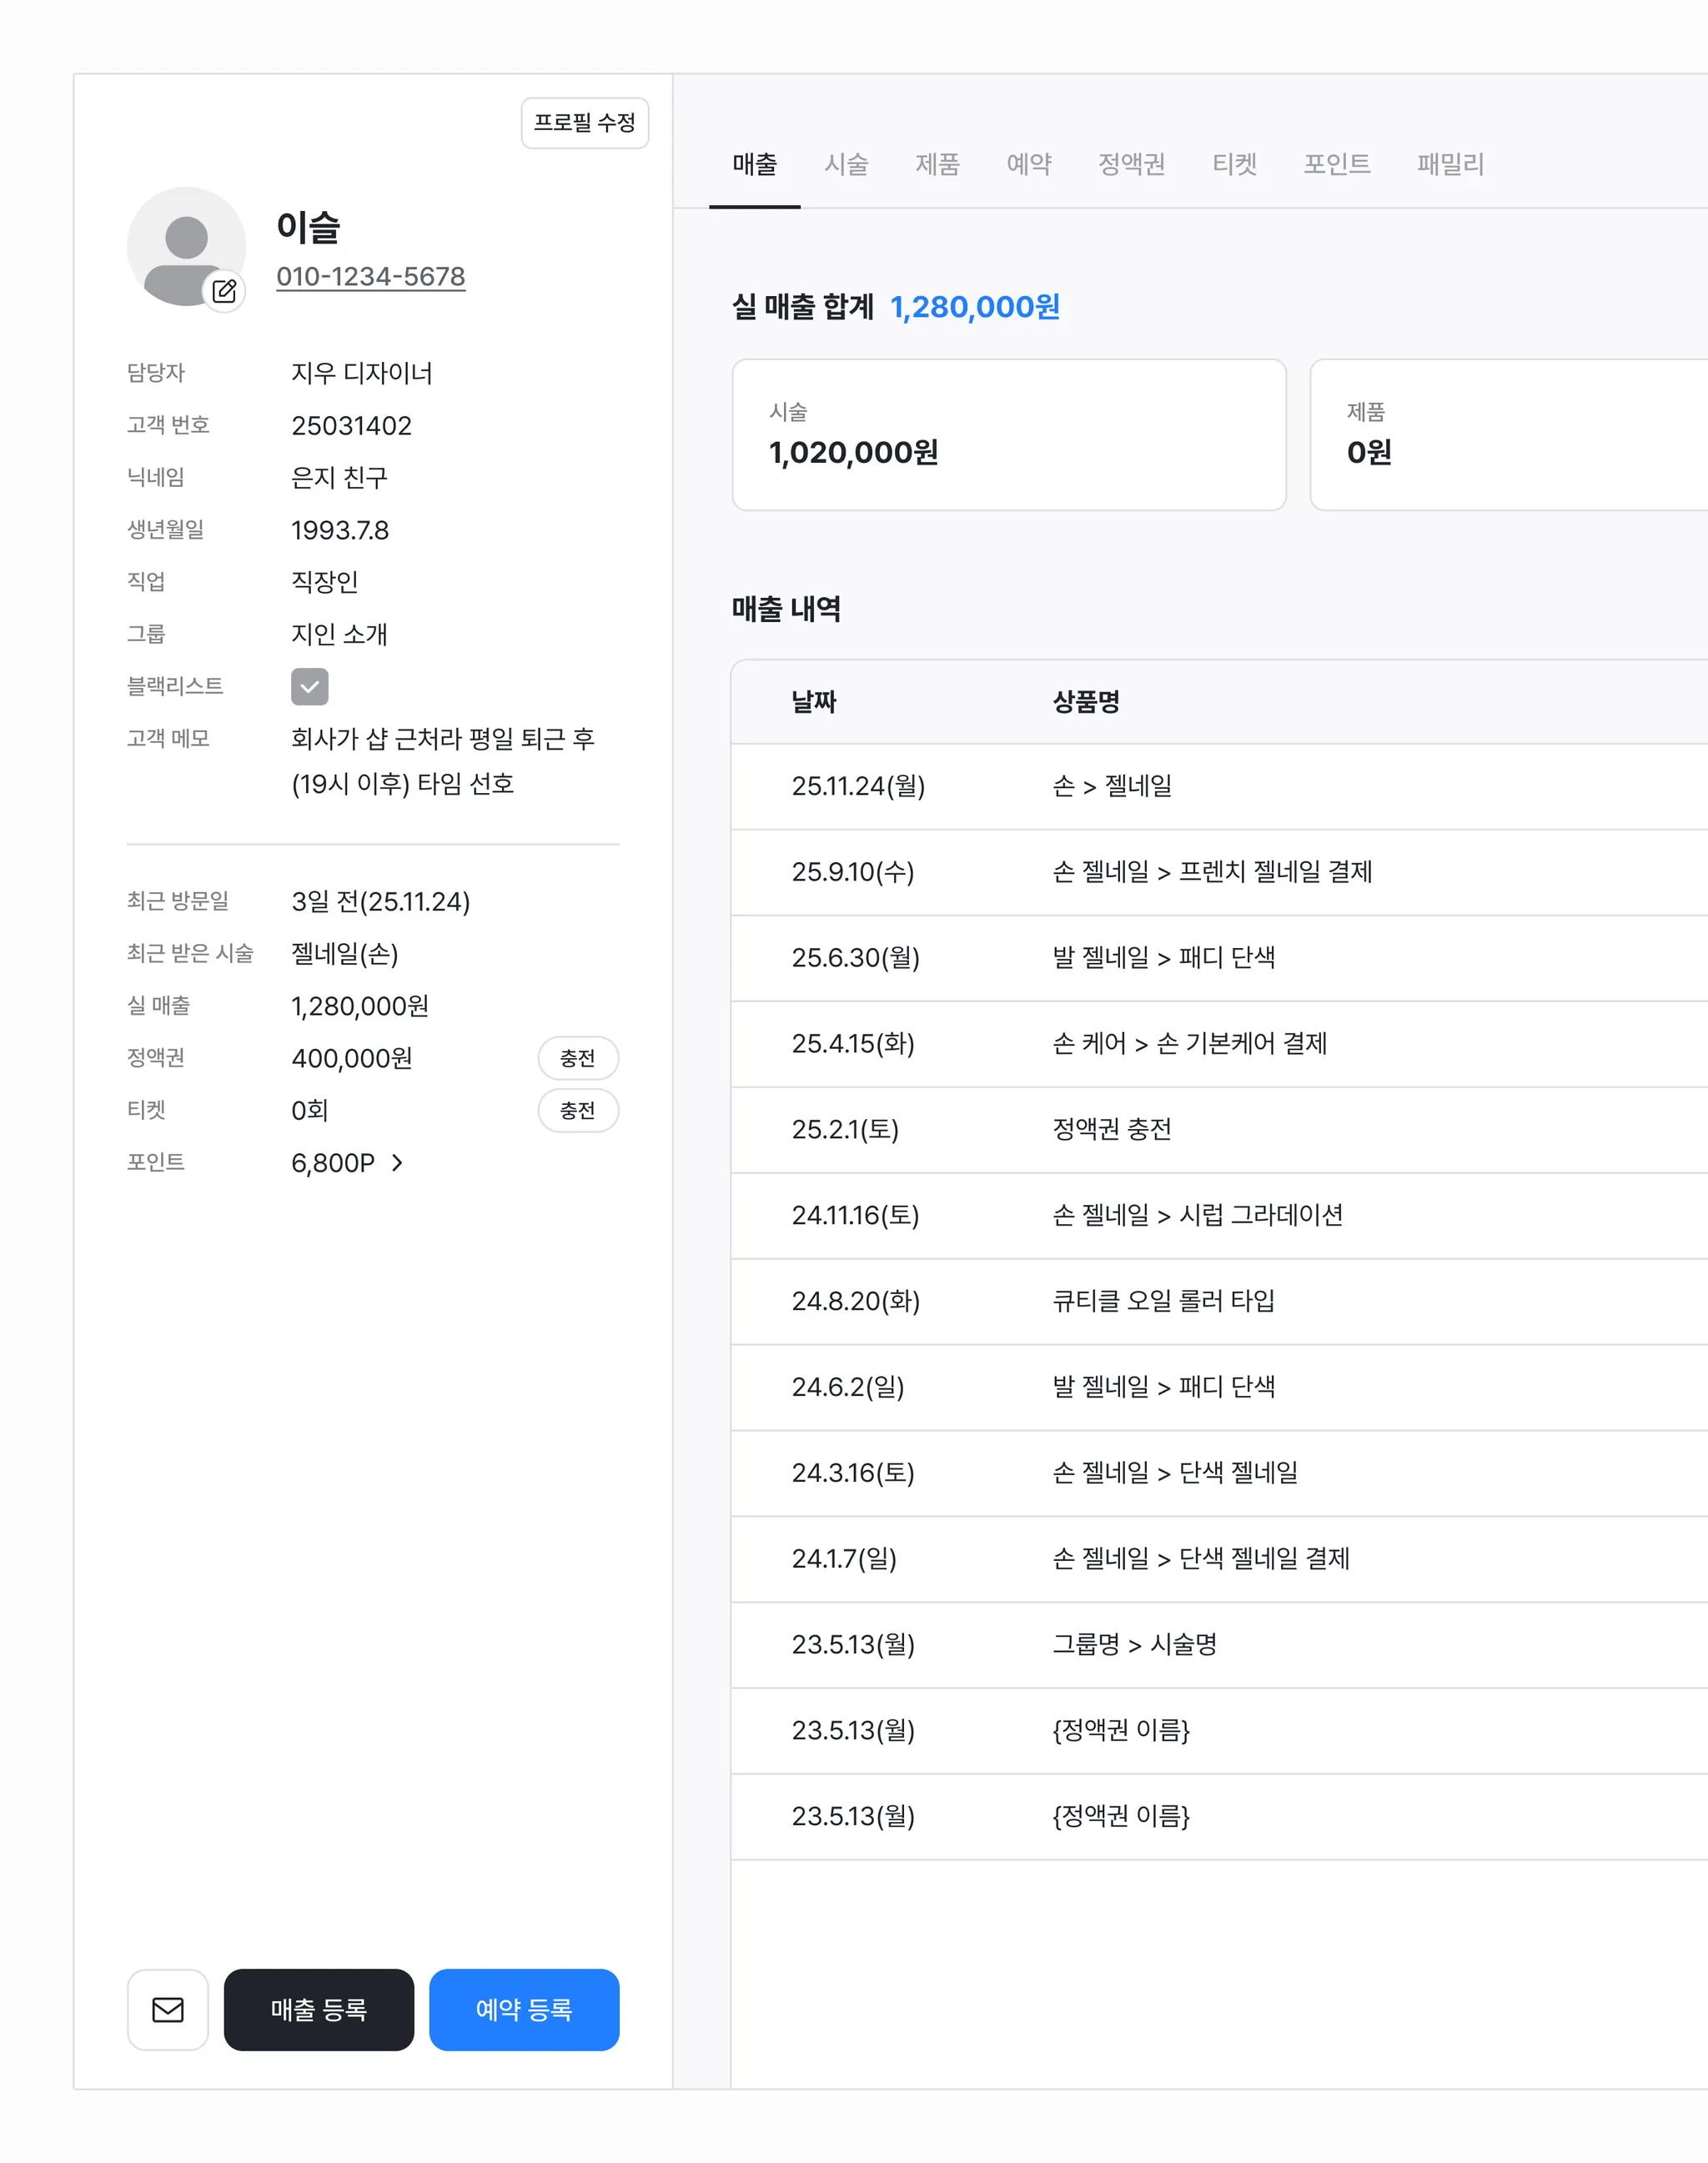
Task: Open the 정액권 tab
Action: [1131, 164]
